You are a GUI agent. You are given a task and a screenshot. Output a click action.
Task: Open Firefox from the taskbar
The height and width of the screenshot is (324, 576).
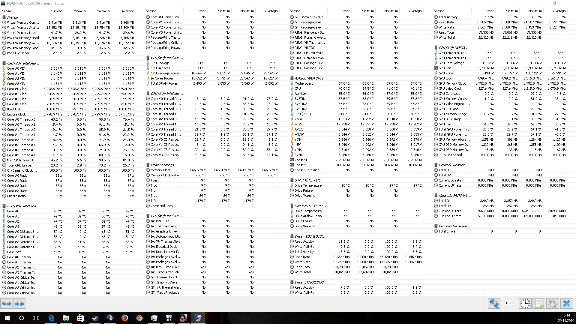pyautogui.click(x=124, y=318)
